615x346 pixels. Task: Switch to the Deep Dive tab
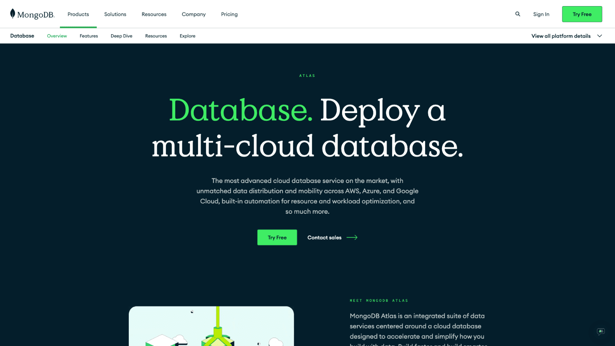click(x=121, y=36)
